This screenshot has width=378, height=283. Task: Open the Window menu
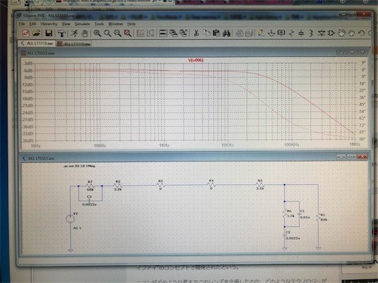[115, 24]
